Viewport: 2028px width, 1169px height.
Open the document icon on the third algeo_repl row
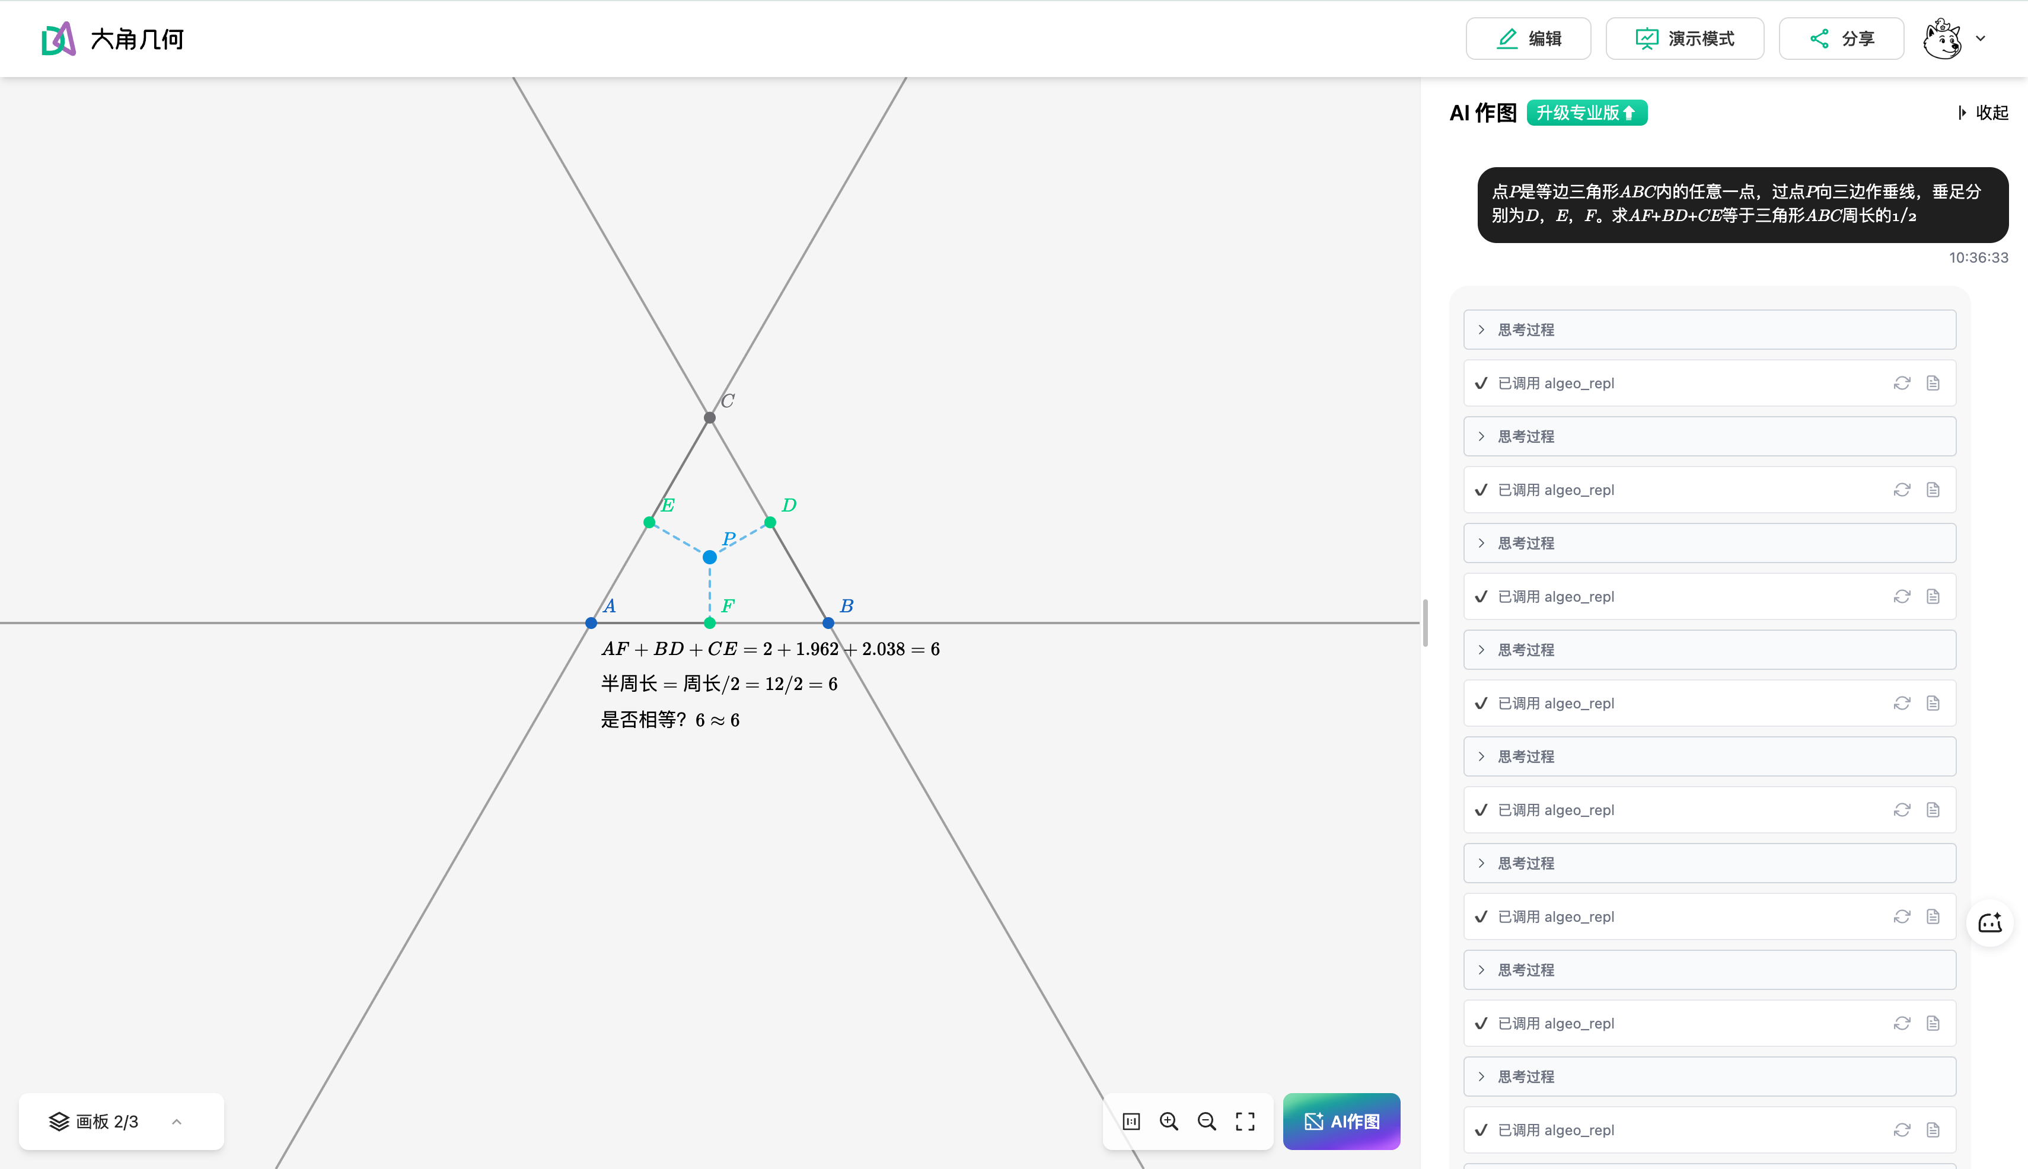pos(1933,596)
